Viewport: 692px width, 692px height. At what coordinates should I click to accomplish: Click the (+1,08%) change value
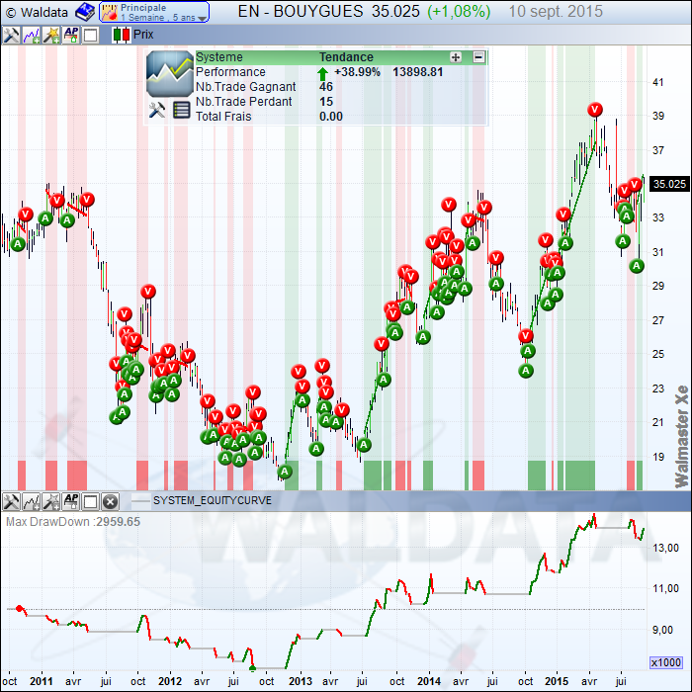(459, 12)
